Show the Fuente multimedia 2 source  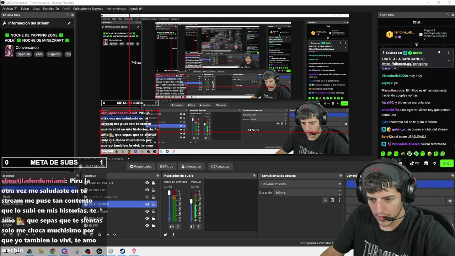click(x=147, y=197)
